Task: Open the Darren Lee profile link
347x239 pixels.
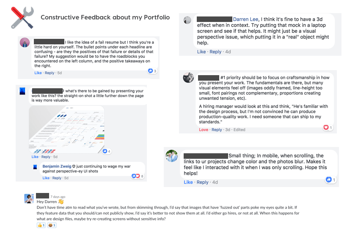Action: pyautogui.click(x=247, y=19)
